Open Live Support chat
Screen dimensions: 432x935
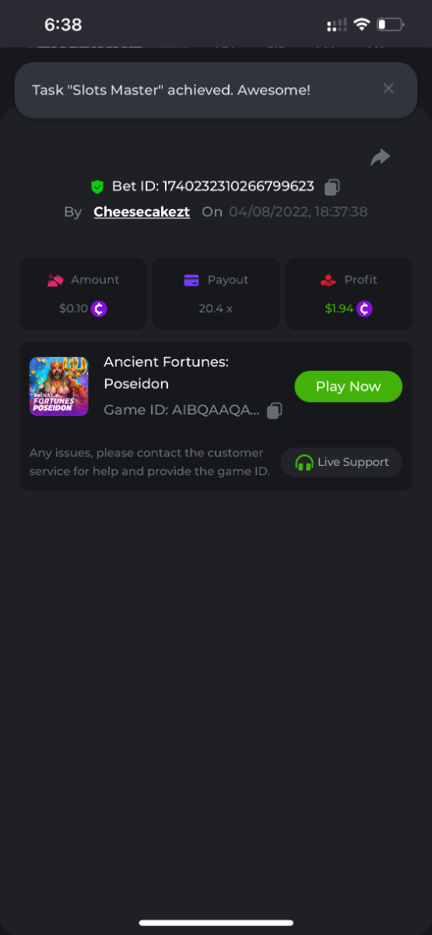tap(342, 462)
